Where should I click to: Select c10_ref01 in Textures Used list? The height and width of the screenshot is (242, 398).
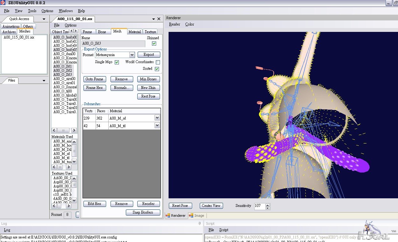coord(62,194)
